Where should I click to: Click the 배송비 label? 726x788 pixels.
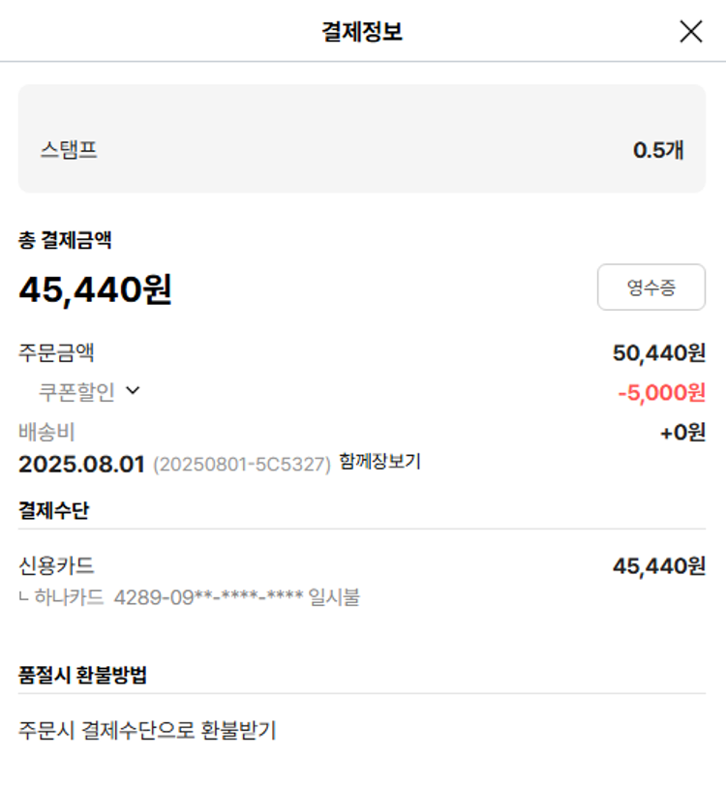pyautogui.click(x=46, y=432)
